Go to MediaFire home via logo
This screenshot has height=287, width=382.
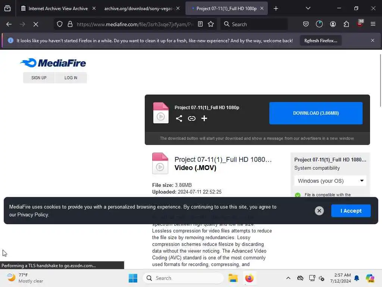pos(53,63)
